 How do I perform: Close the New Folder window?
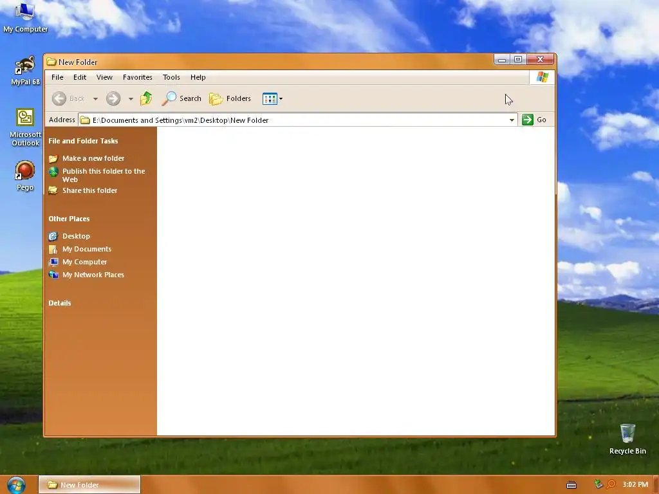(540, 60)
